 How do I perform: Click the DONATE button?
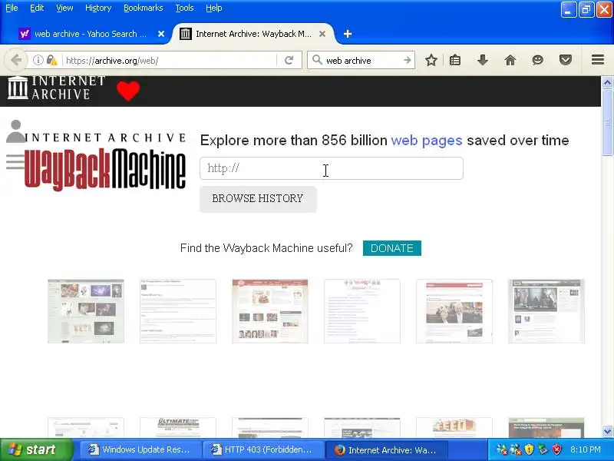point(392,248)
